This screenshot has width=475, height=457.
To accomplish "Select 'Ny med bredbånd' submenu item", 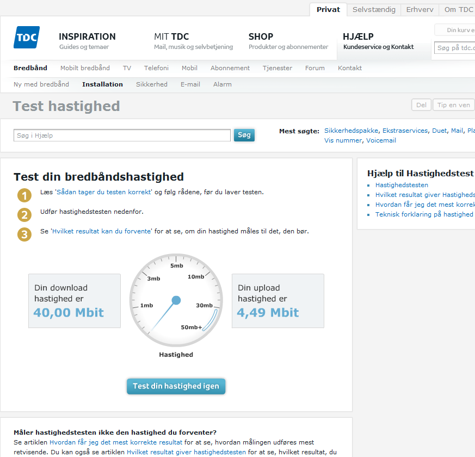I will pos(41,84).
